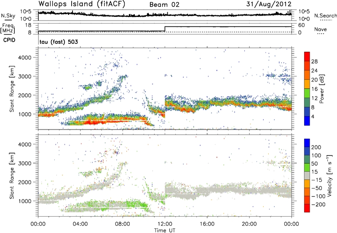The image size is (337, 233).
Task: Click the 'Wallops Island (fitACF)' plot title
Action: (x=82, y=4)
